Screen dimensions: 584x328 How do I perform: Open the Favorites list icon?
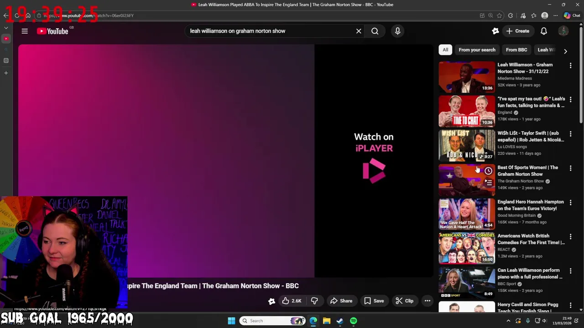click(534, 15)
